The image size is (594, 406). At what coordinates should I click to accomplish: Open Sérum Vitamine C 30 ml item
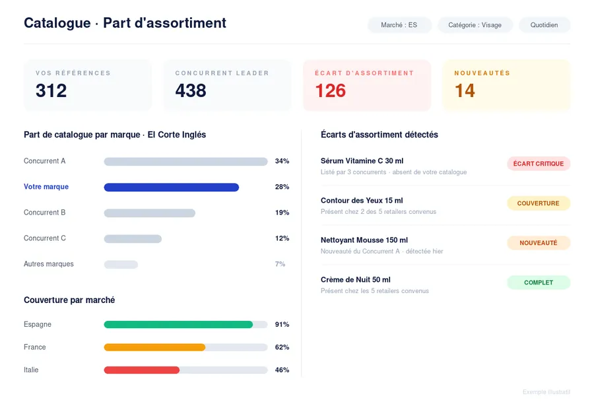[x=362, y=160]
